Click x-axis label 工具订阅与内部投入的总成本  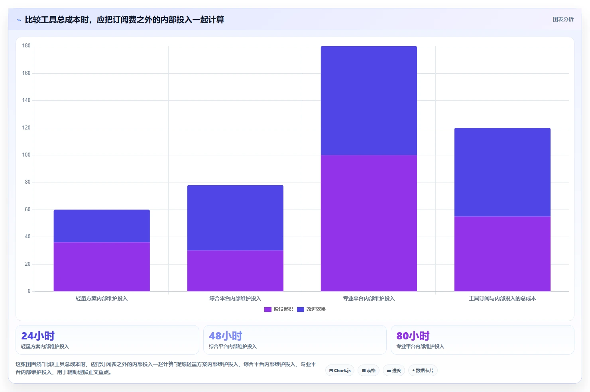[x=502, y=298]
